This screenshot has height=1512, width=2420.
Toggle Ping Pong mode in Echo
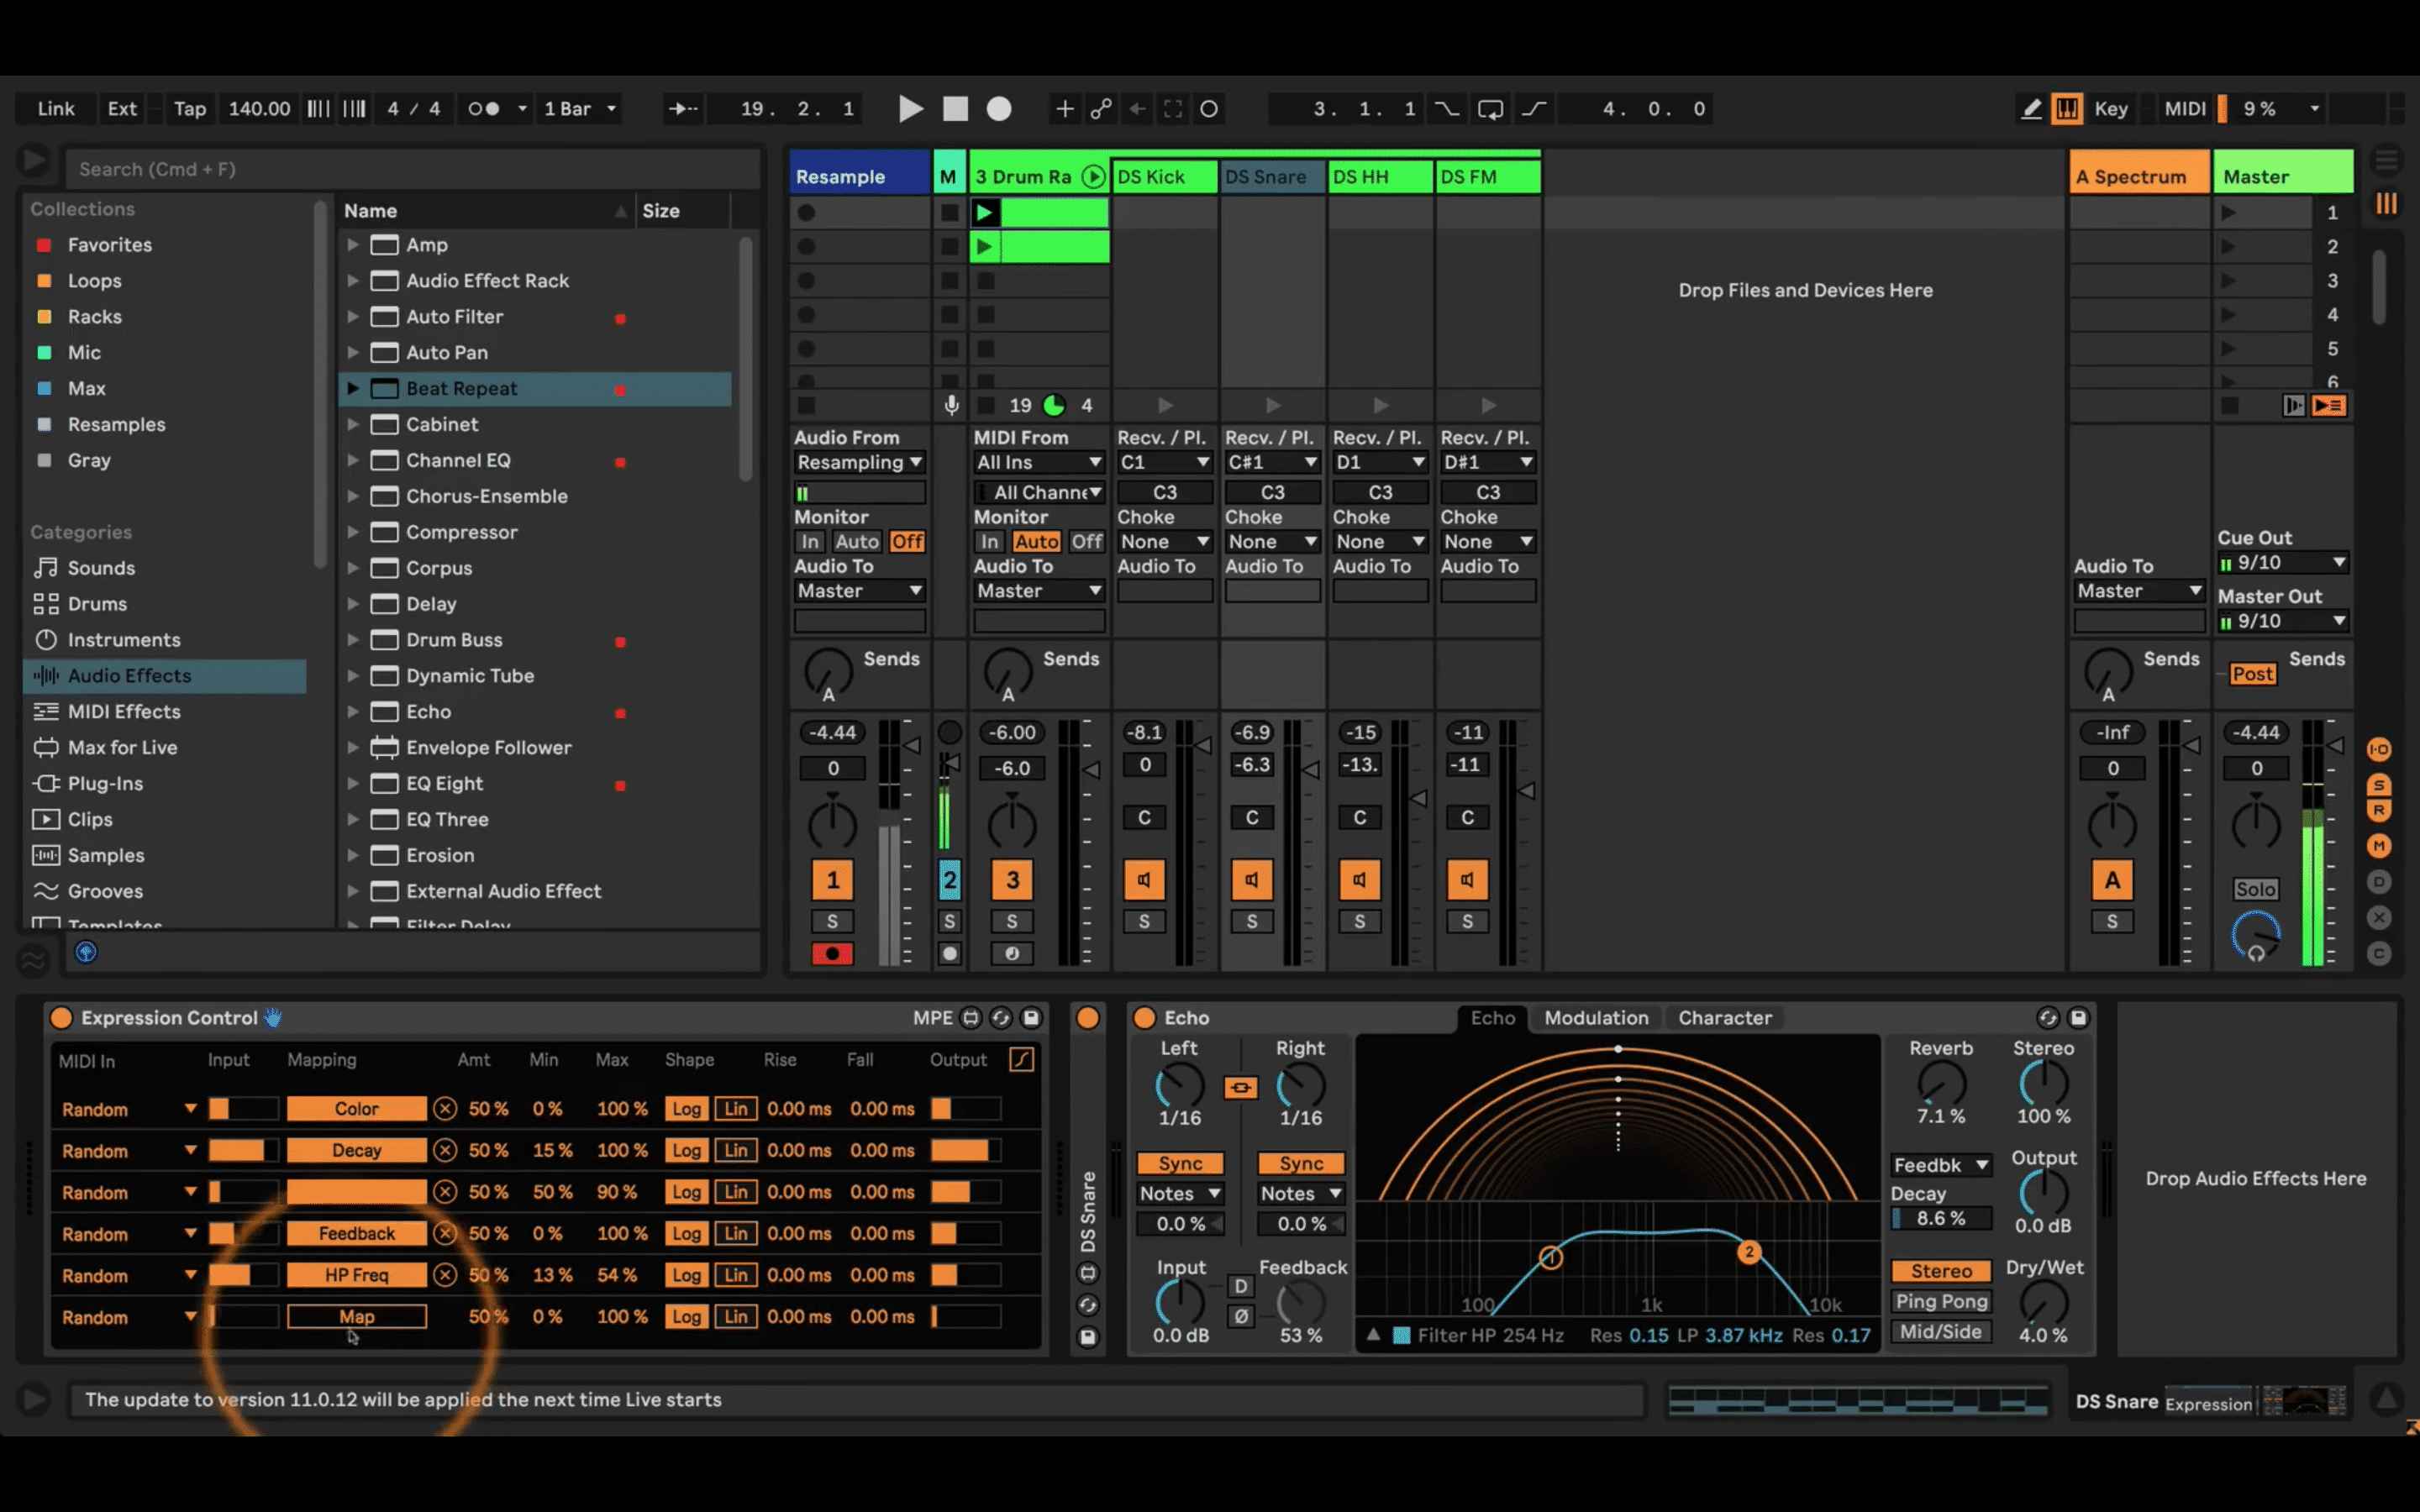pyautogui.click(x=1941, y=1301)
